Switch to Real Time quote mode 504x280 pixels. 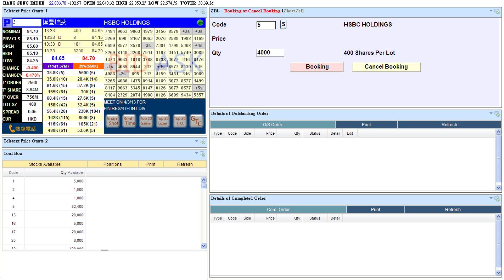coord(129,121)
